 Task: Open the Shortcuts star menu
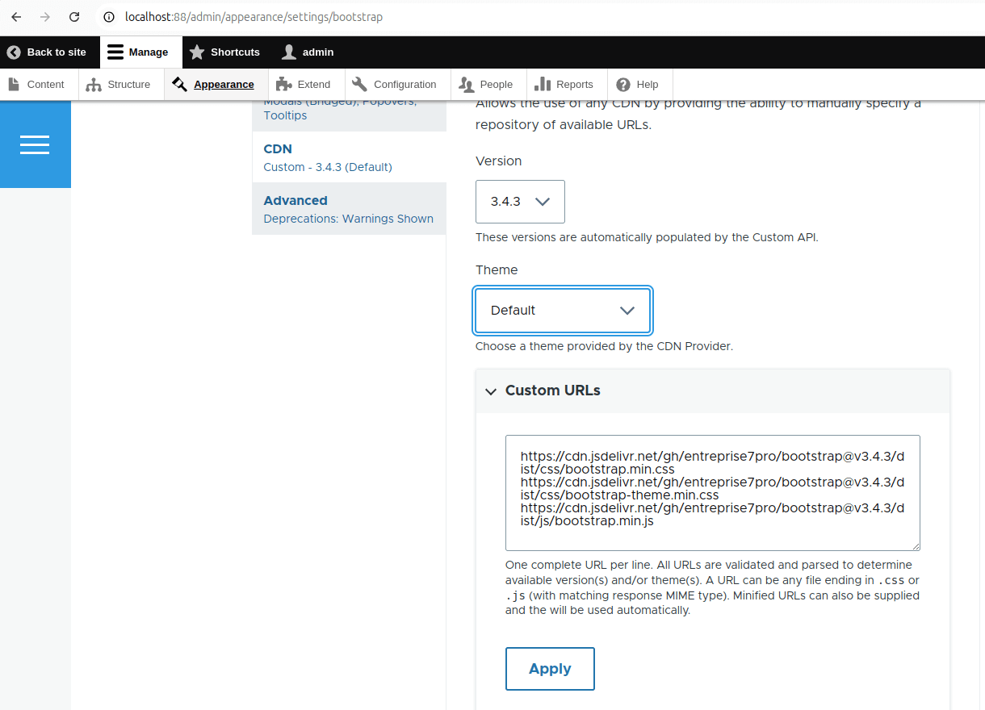click(x=197, y=52)
